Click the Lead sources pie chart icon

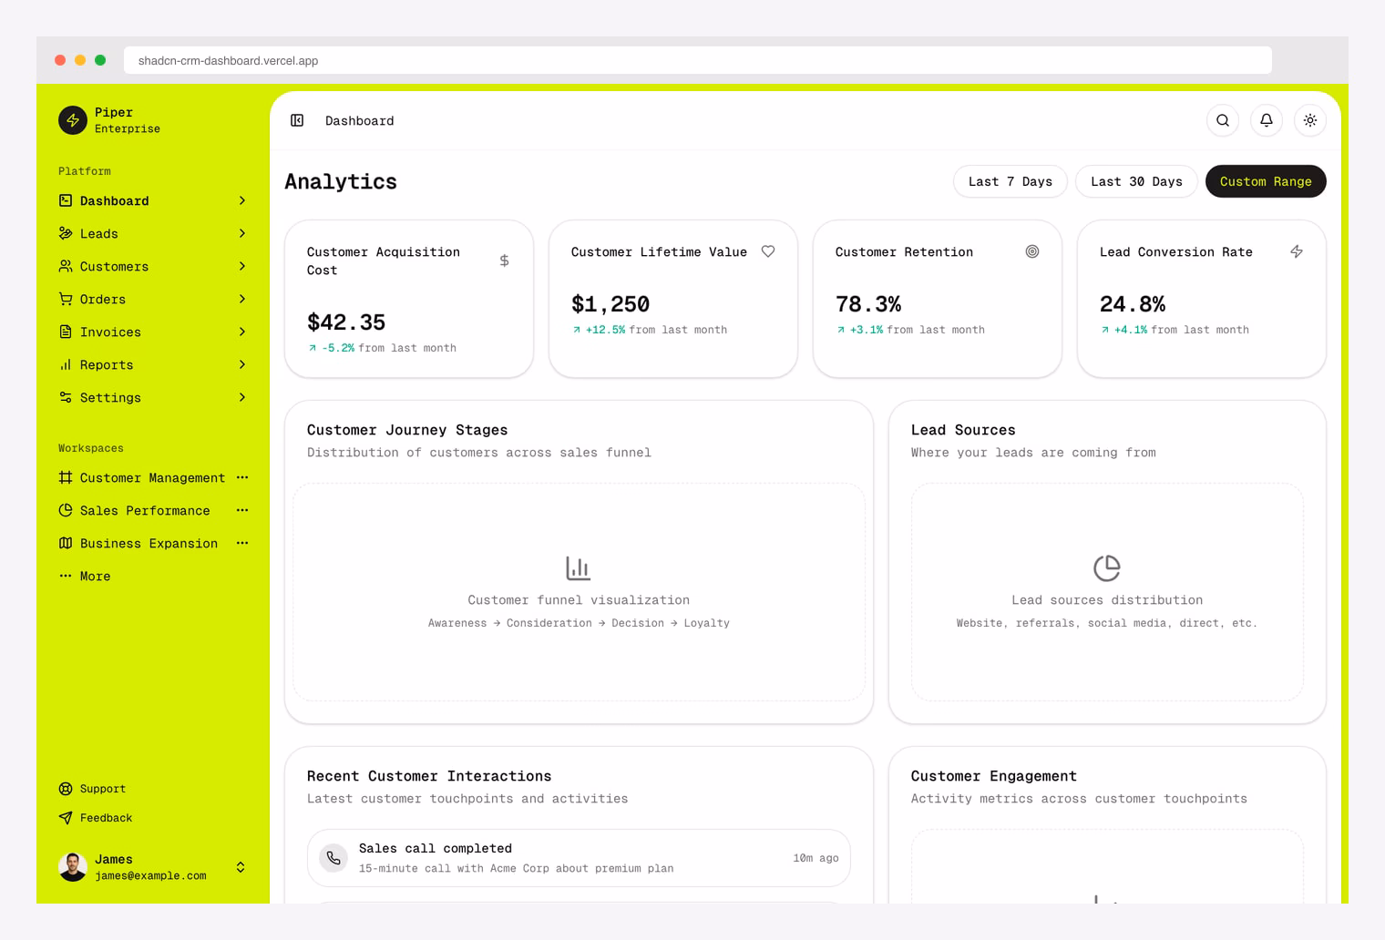[1107, 568]
